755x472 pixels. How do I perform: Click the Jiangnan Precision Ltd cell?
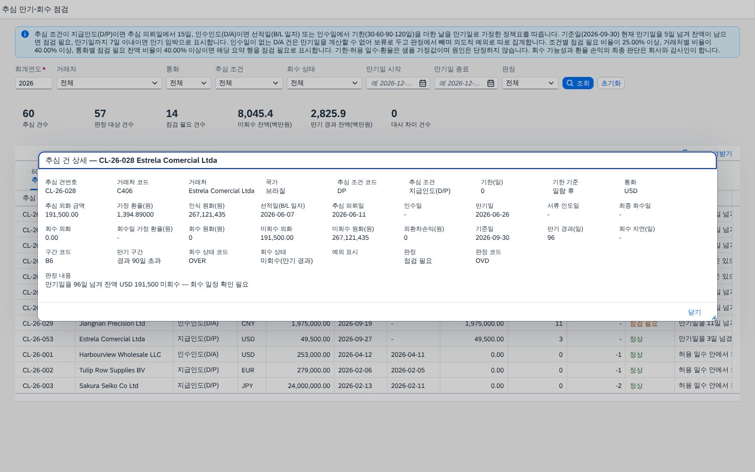tap(124, 323)
